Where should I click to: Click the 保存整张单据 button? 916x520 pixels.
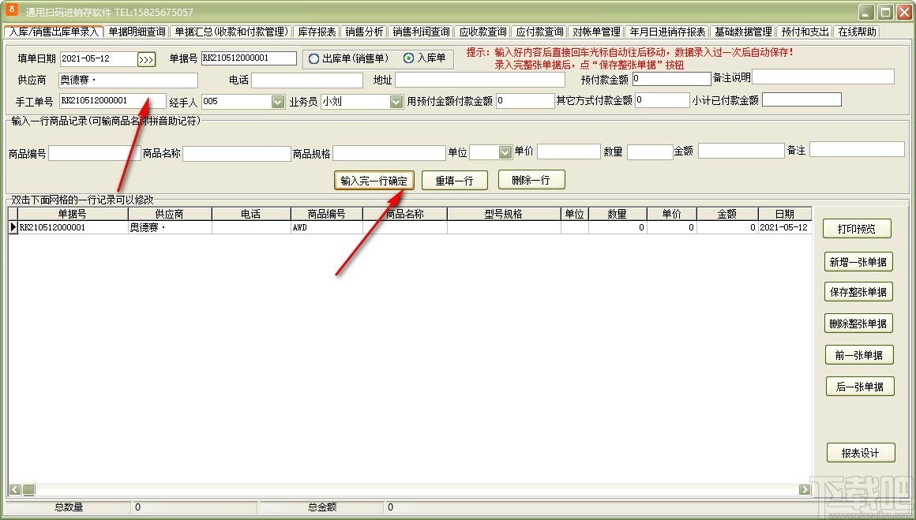859,291
